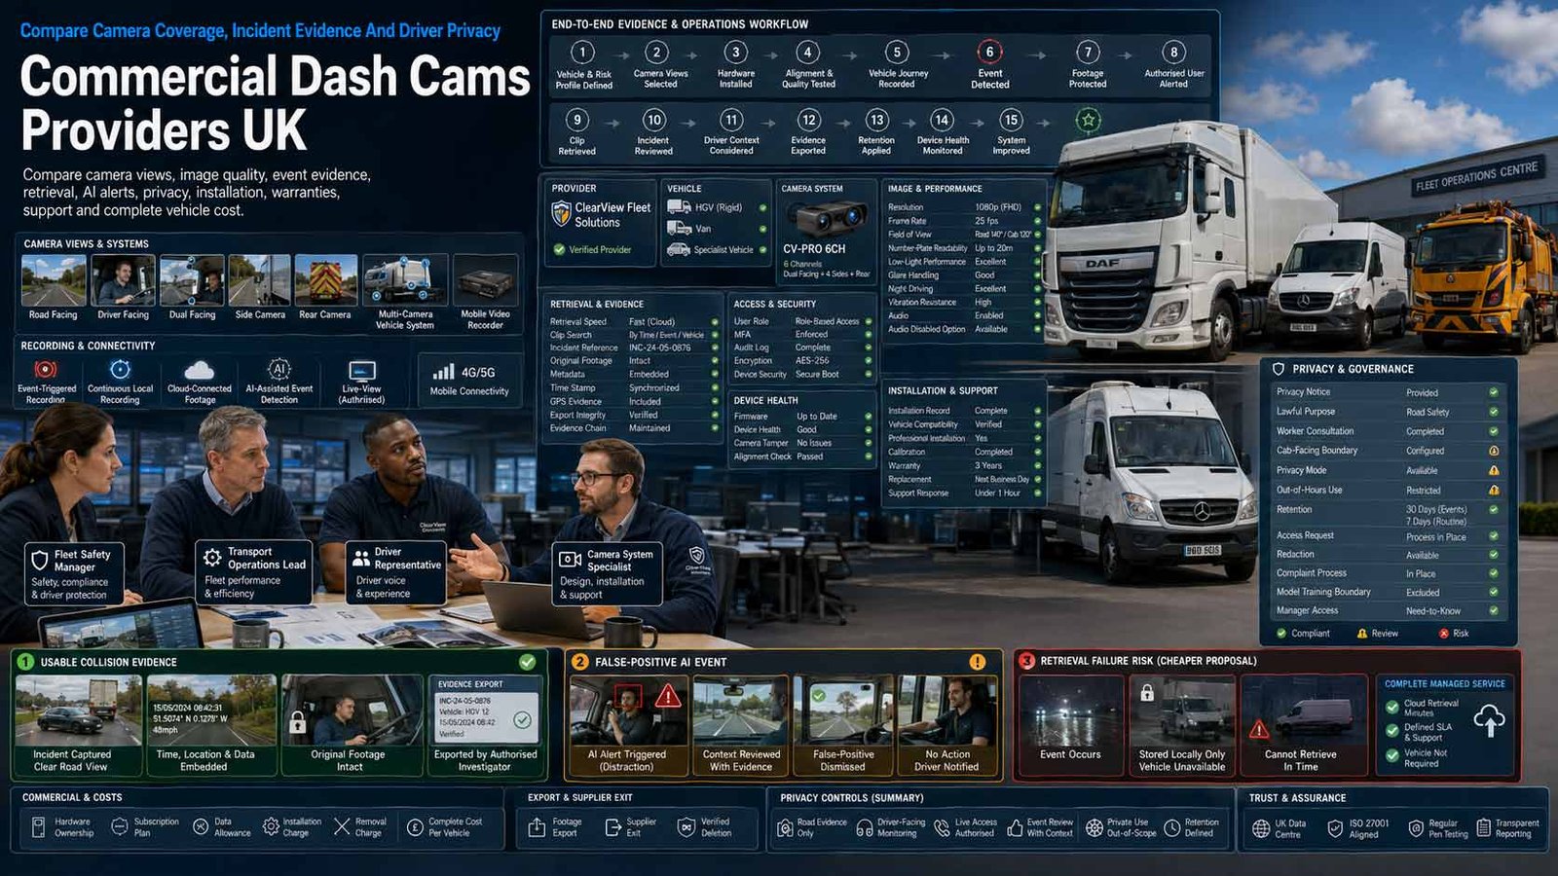Viewport: 1558px width, 876px height.
Task: Open the AI Alert Triggered (Distraction) image
Action: (627, 712)
